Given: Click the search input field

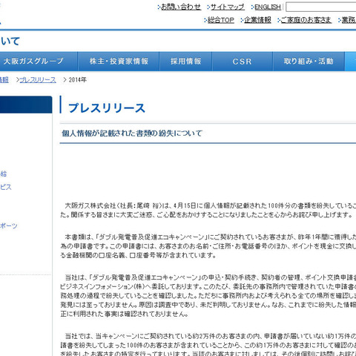Looking at the screenshot, I should point(321,7).
